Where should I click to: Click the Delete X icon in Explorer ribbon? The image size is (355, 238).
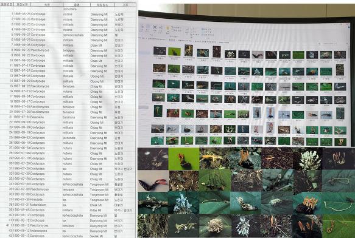pyautogui.click(x=155, y=27)
